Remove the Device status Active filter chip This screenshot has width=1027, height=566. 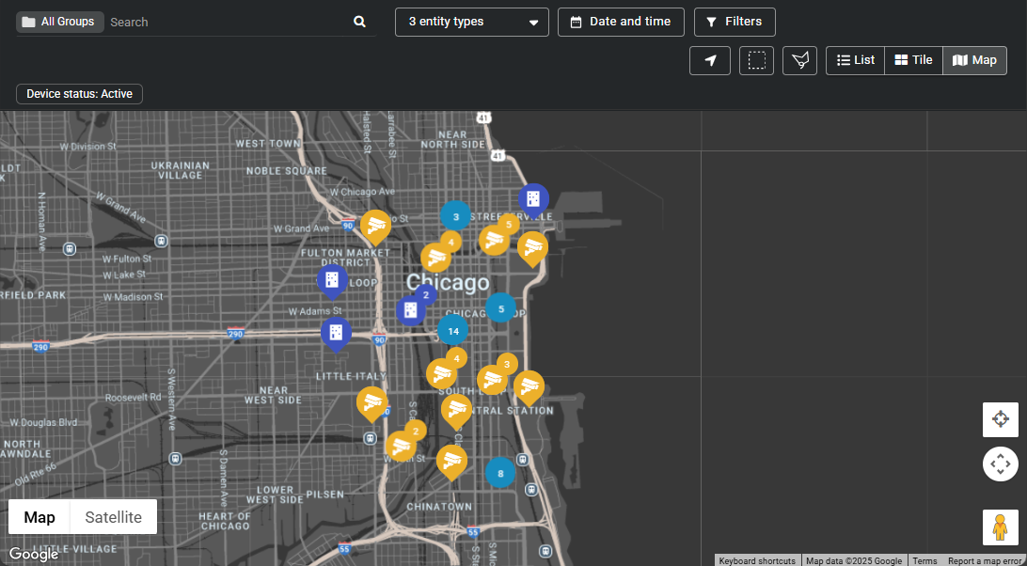79,94
